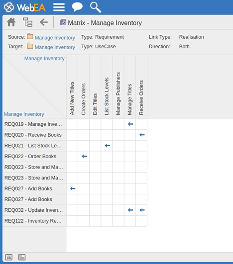
Task: Click the search magnifier icon
Action: click(x=96, y=7)
